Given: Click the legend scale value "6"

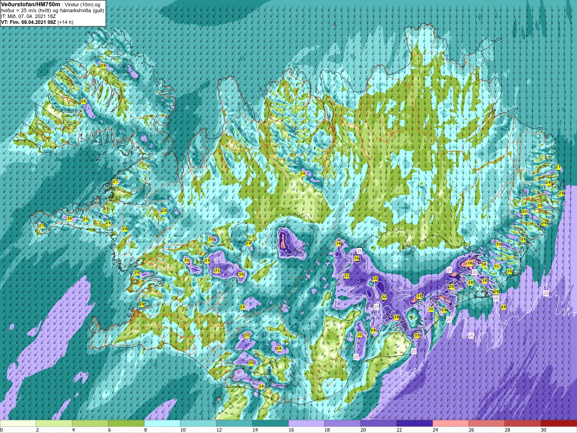Looking at the screenshot, I should [110, 430].
